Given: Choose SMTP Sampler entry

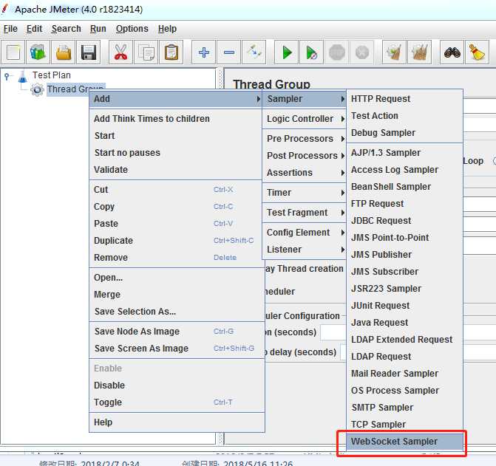Looking at the screenshot, I should click(405, 408).
